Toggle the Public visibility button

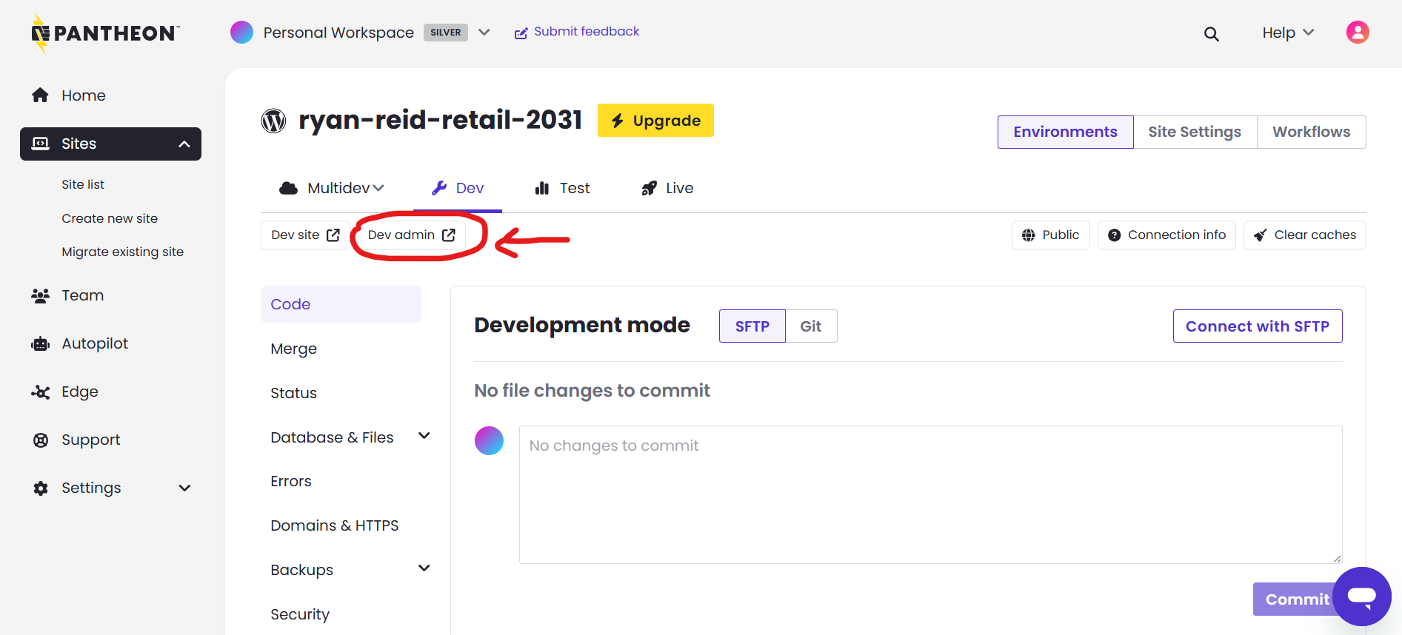[1050, 235]
